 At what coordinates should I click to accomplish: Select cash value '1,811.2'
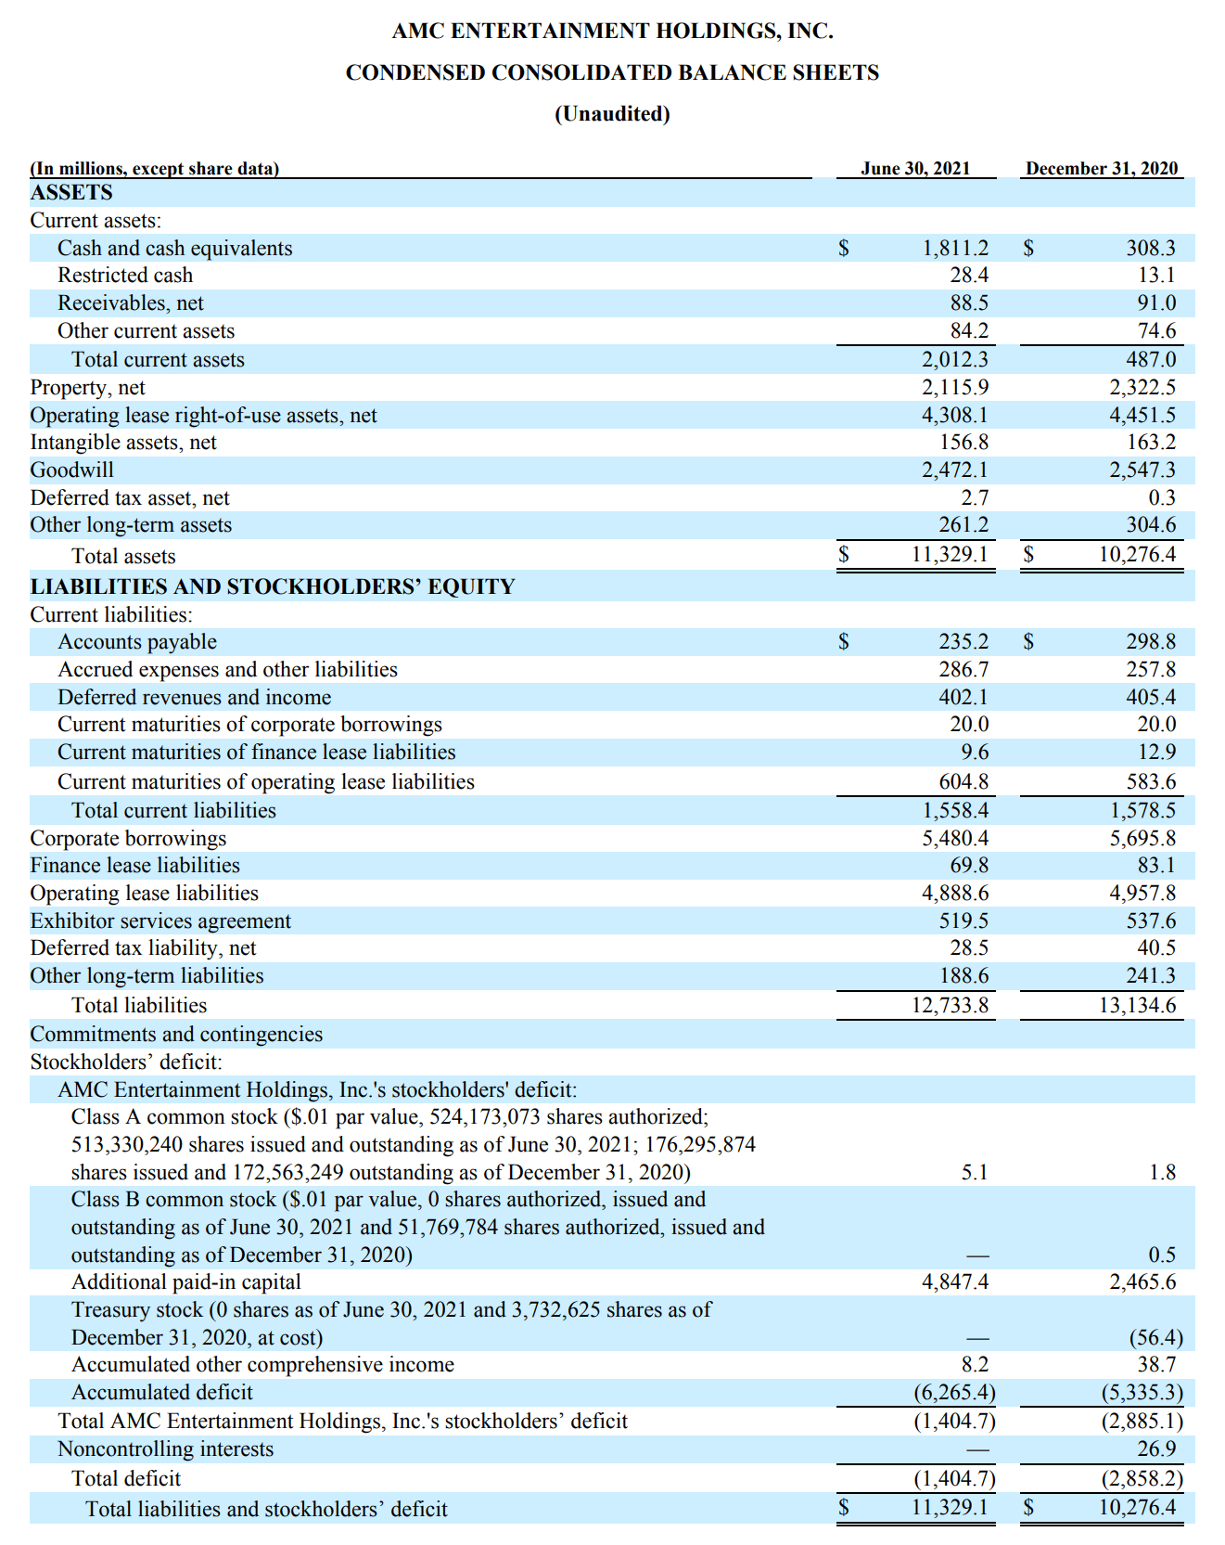pos(955,249)
